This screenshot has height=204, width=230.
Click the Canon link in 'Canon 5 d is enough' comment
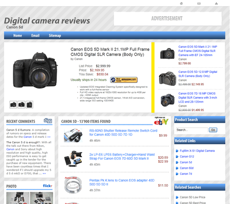click(10, 149)
